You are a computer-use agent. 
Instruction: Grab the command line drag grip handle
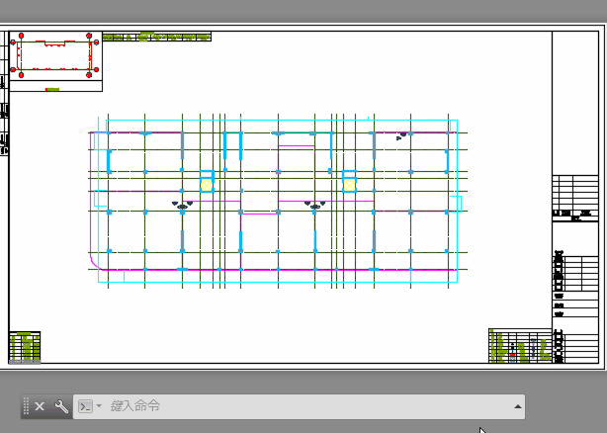pos(27,406)
